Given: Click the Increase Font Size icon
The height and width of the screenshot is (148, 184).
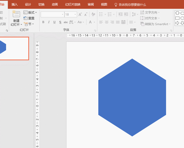Looking at the screenshot, I should (x=80, y=15).
